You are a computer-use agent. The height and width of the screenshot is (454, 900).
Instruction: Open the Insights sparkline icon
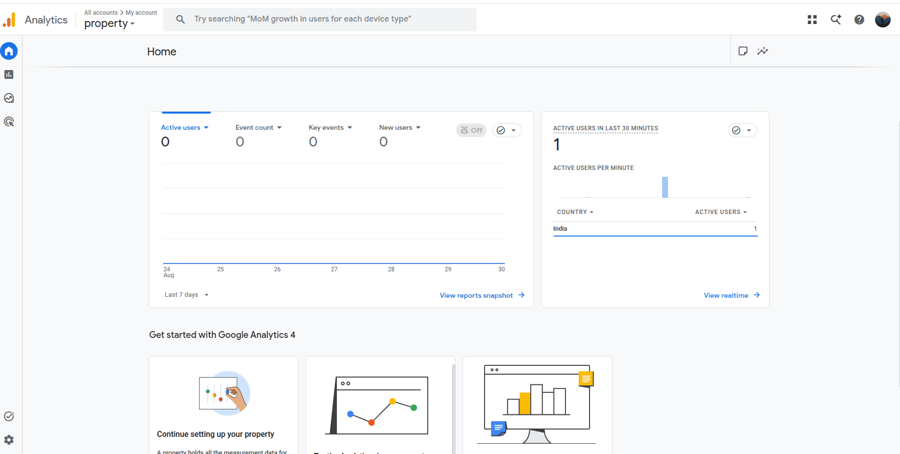pyautogui.click(x=763, y=51)
